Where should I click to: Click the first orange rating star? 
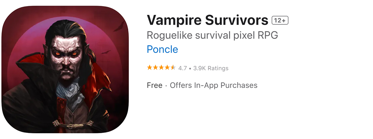point(150,68)
